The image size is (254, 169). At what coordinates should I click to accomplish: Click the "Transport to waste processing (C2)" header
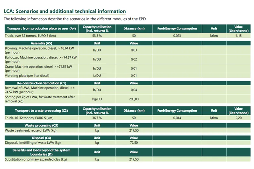coord(42,111)
